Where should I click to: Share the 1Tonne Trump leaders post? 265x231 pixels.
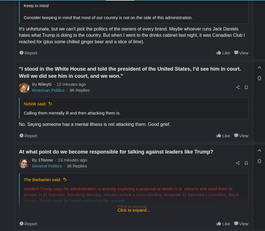pos(238,163)
